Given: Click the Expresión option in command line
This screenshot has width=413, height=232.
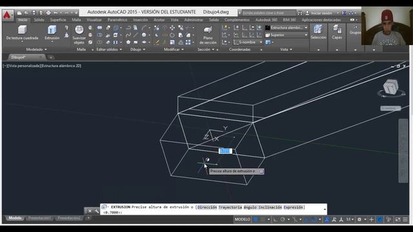Looking at the screenshot, I should pos(293,208).
